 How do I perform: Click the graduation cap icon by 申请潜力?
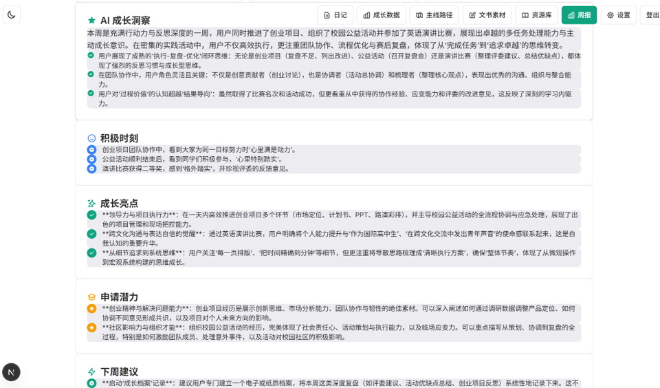(91, 297)
